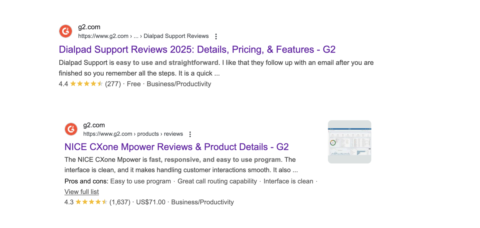Open the NICE CXone dashboard preview thumbnail
The height and width of the screenshot is (228, 480).
click(349, 141)
